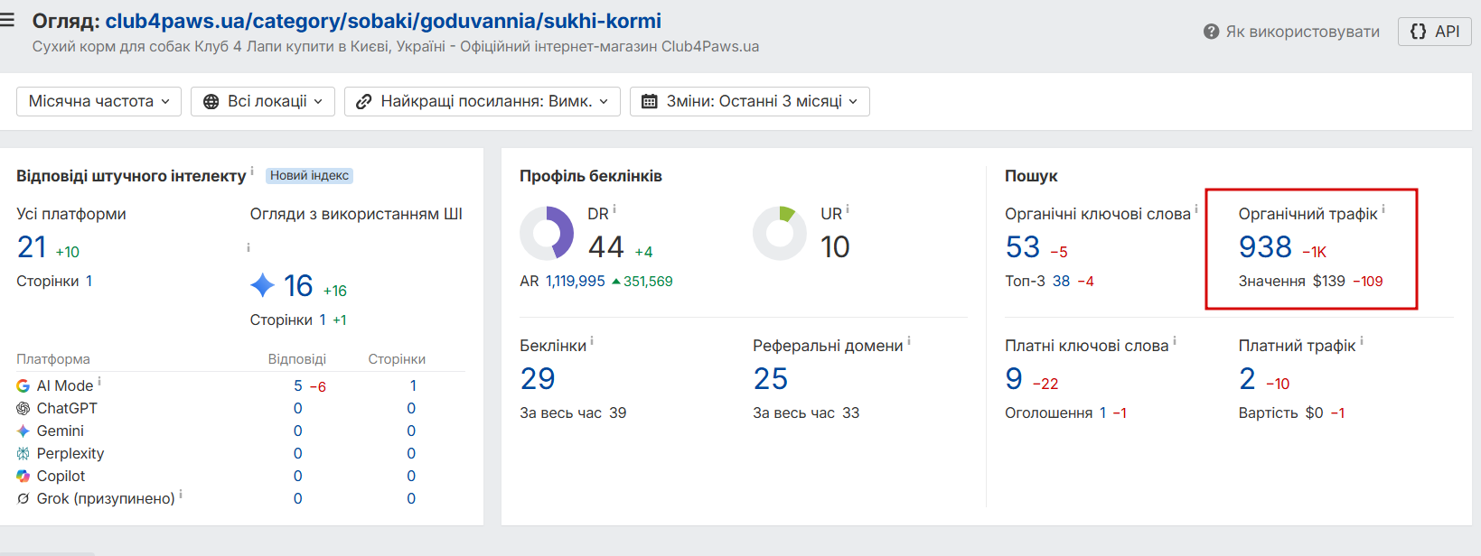Open the hamburger menu icon
The height and width of the screenshot is (556, 1481).
(7, 20)
